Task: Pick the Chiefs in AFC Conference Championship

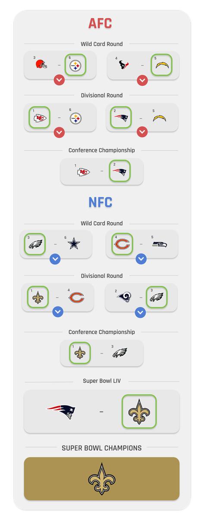Action: click(83, 172)
